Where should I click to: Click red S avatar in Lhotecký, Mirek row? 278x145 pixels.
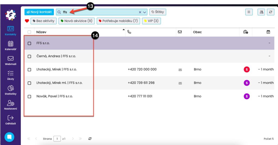click(247, 69)
